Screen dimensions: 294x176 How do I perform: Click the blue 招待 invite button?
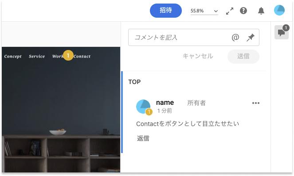[165, 11]
